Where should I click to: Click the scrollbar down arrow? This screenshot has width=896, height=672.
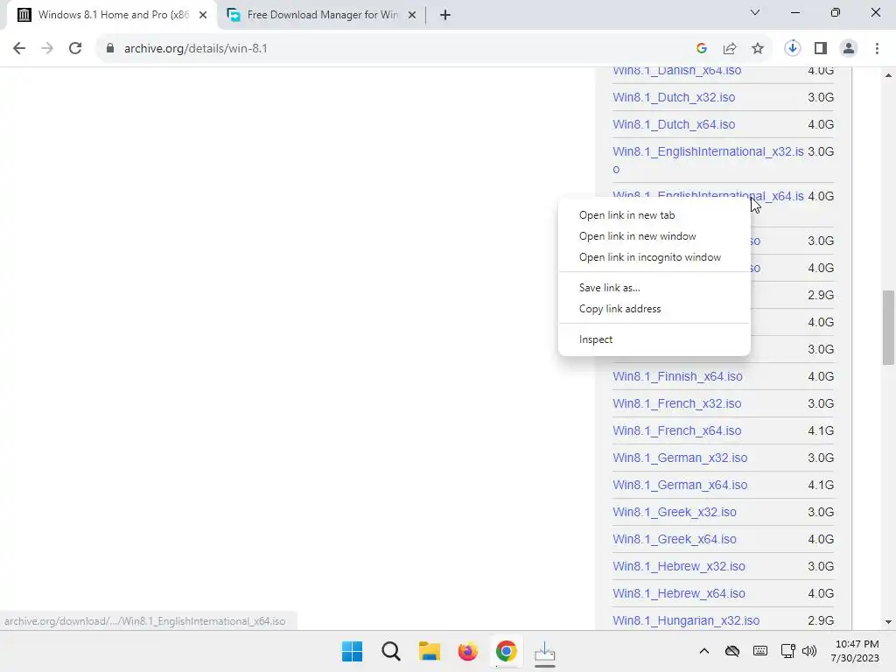tap(888, 622)
